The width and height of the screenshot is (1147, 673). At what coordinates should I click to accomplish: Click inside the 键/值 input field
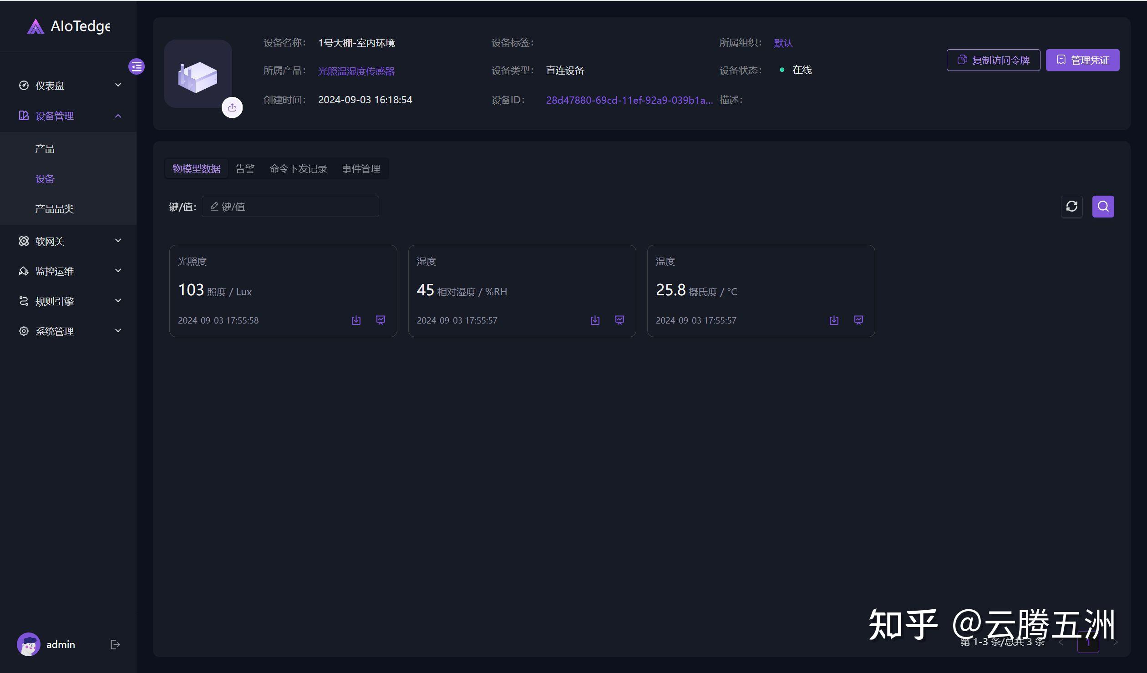tap(290, 206)
